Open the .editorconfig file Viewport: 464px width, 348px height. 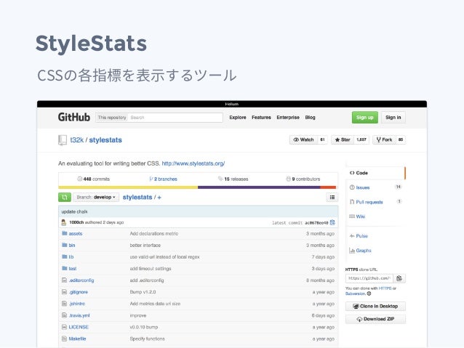pyautogui.click(x=81, y=280)
